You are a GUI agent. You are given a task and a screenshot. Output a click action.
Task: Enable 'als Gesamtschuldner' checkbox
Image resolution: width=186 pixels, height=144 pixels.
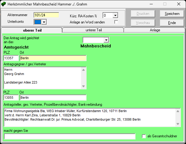coord(144,136)
